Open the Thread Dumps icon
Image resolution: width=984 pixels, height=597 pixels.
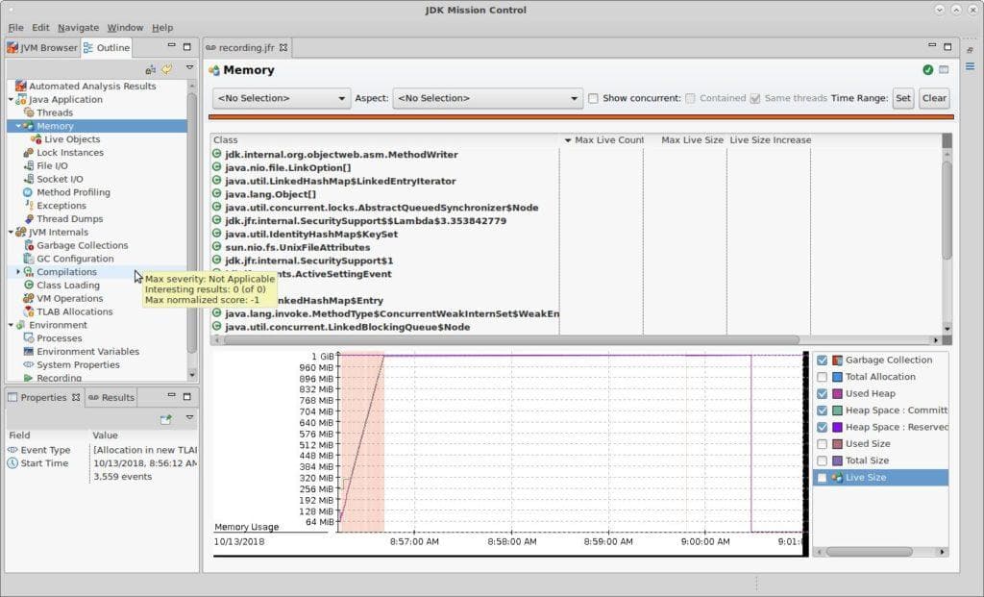tap(28, 218)
